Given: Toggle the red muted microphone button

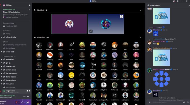Looking at the screenshot, I should point(16,102).
